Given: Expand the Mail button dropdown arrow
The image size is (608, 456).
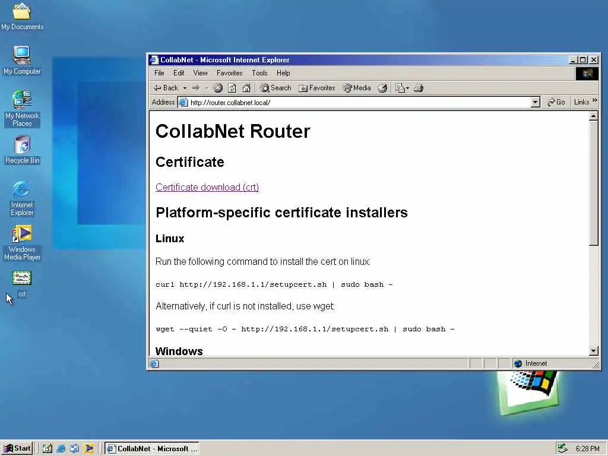Looking at the screenshot, I should coord(407,88).
